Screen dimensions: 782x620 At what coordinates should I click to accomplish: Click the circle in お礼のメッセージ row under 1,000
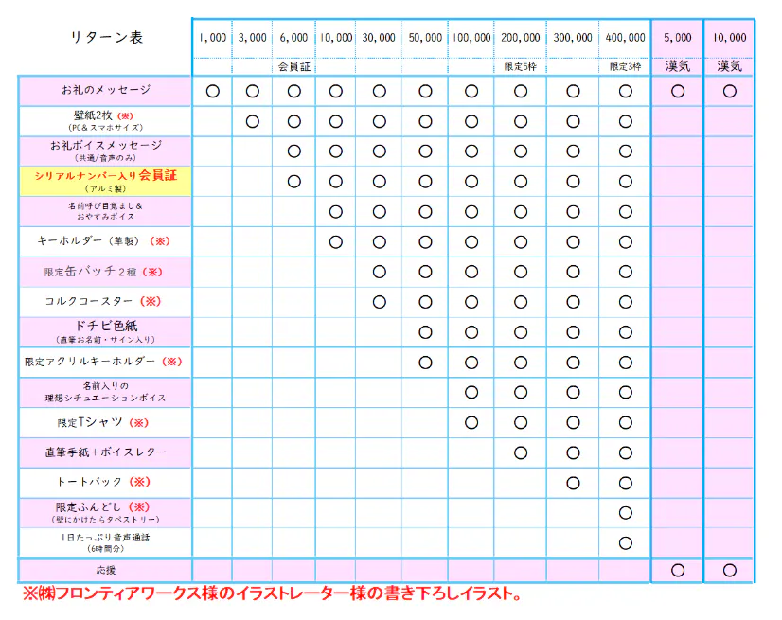coord(213,91)
